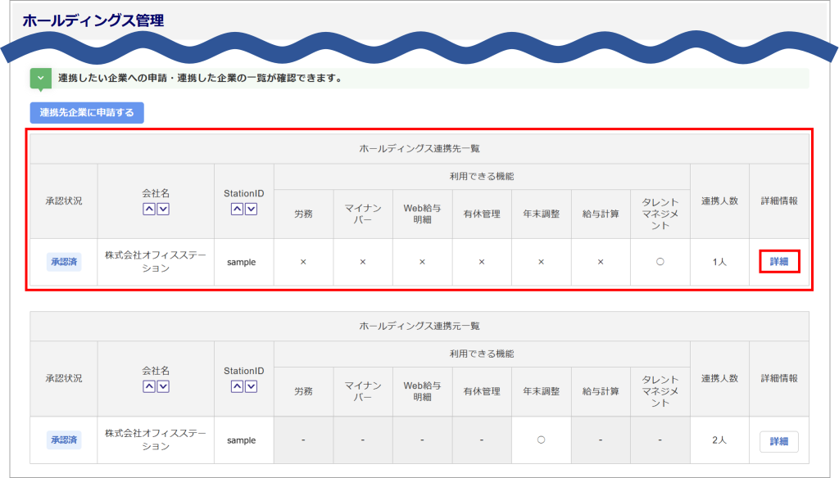Click the 承認済 badge in 連携元一覧

(x=64, y=440)
